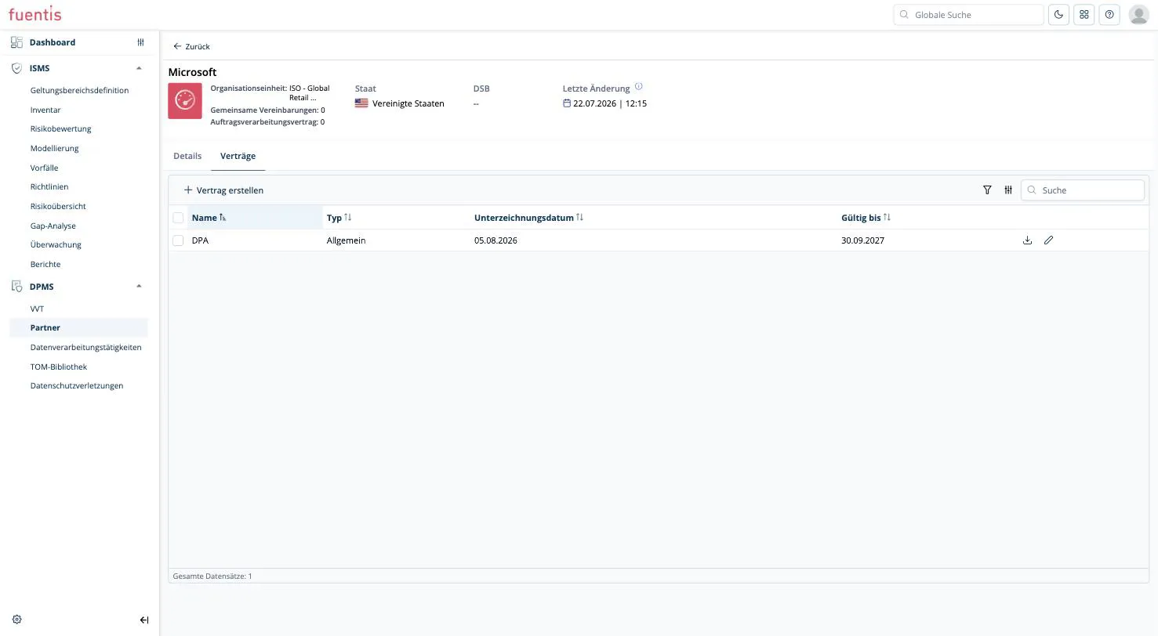Image resolution: width=1158 pixels, height=636 pixels.
Task: Open the table filter funnel icon
Action: pyautogui.click(x=987, y=190)
